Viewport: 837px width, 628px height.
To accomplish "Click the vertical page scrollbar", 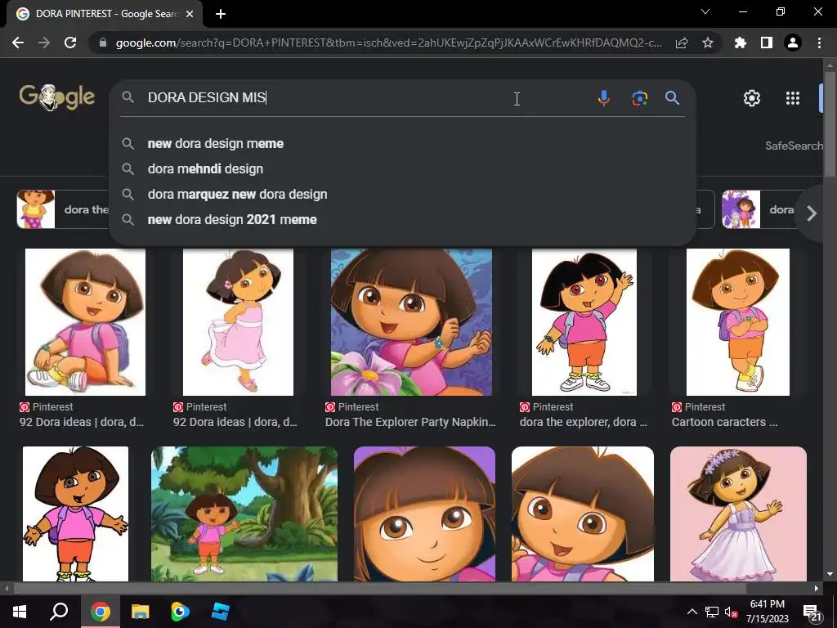I will tap(830, 123).
